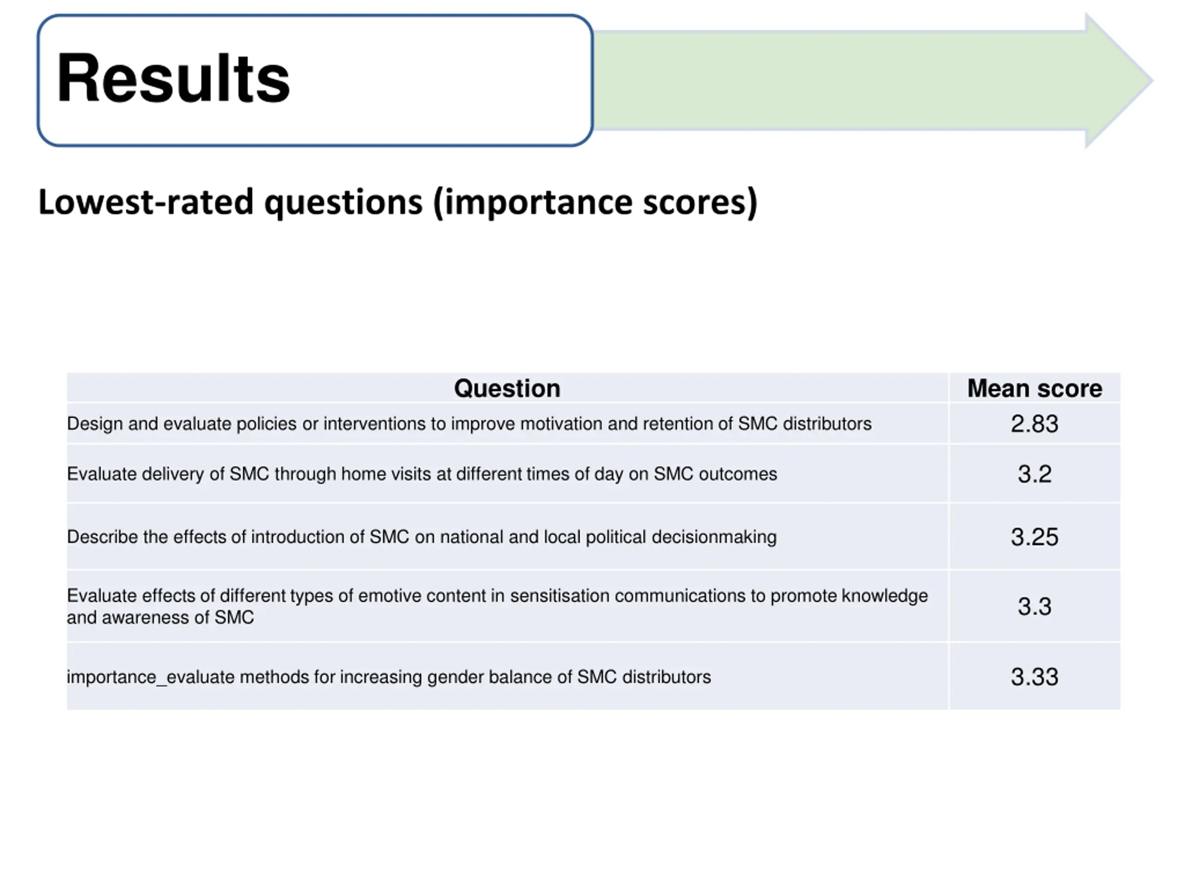Click the text 'and awareness of SMC'
This screenshot has width=1185, height=889.
pos(160,617)
